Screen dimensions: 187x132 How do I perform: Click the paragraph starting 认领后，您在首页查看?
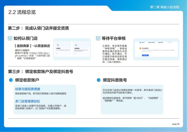point(115,54)
